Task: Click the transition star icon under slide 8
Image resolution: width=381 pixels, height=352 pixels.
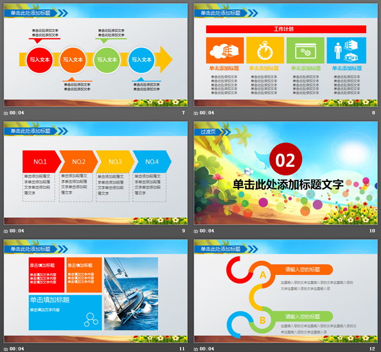Action: tap(196, 113)
